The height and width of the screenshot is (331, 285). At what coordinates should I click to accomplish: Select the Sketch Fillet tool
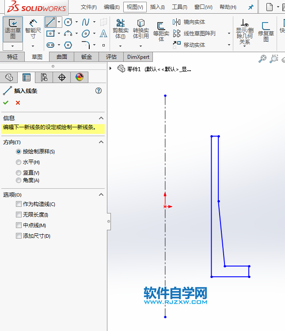86,45
